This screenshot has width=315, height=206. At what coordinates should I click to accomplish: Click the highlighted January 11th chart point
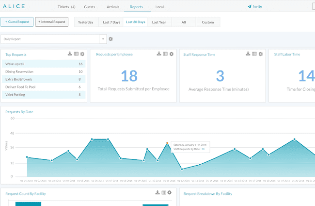[167, 143]
